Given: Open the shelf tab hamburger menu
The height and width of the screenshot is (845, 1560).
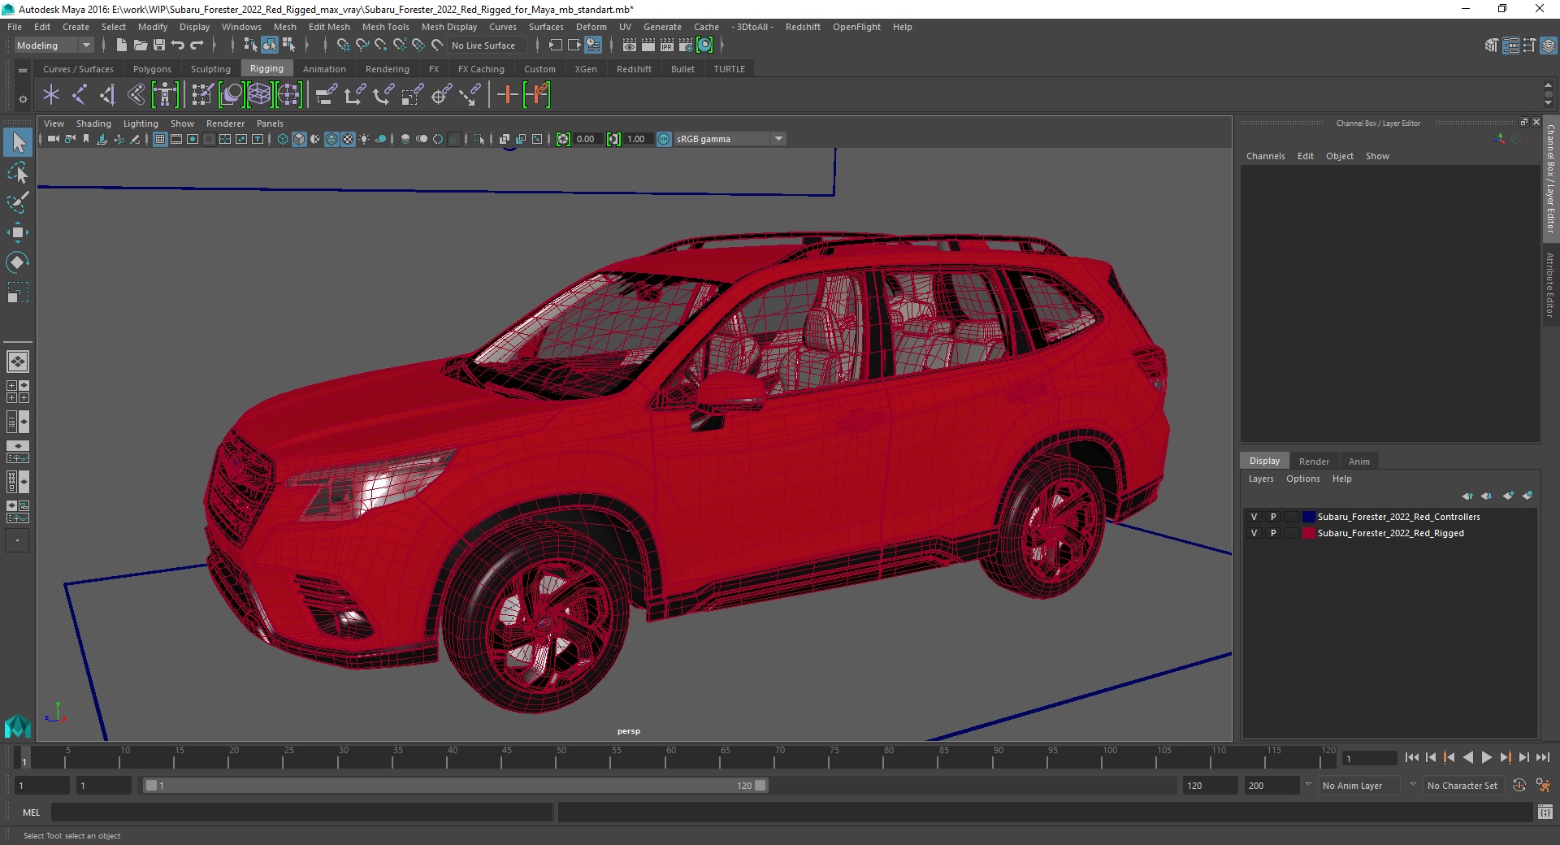Looking at the screenshot, I should tap(23, 70).
